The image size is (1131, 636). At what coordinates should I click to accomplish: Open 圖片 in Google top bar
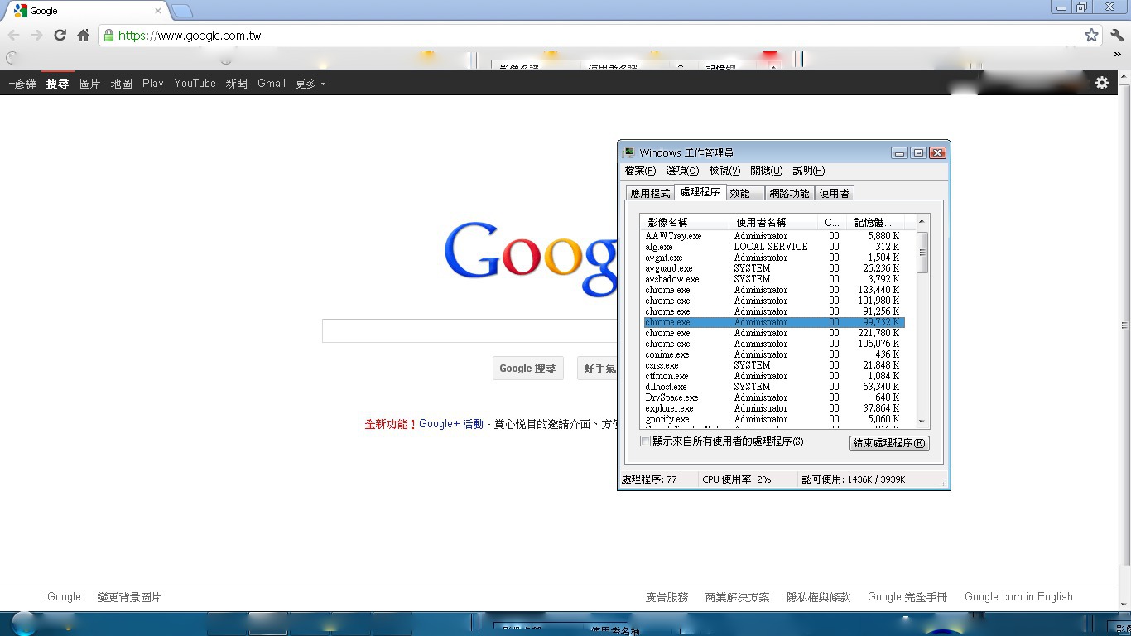(89, 84)
